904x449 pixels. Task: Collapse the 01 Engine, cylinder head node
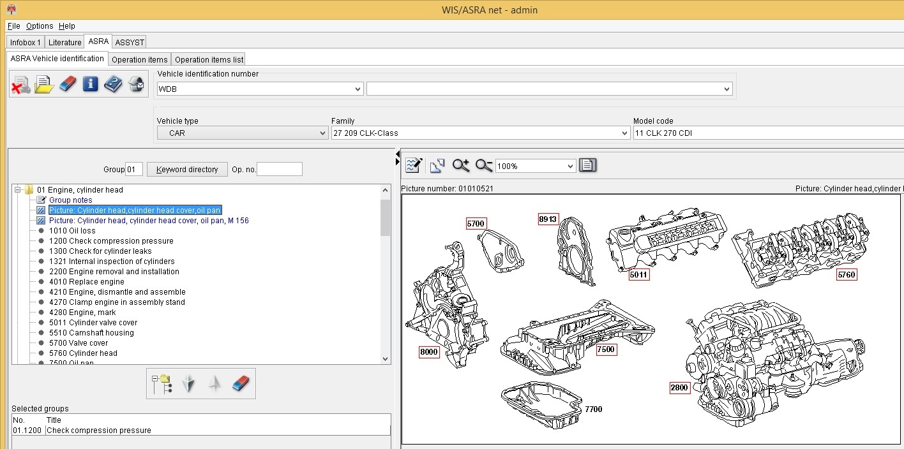coord(18,189)
